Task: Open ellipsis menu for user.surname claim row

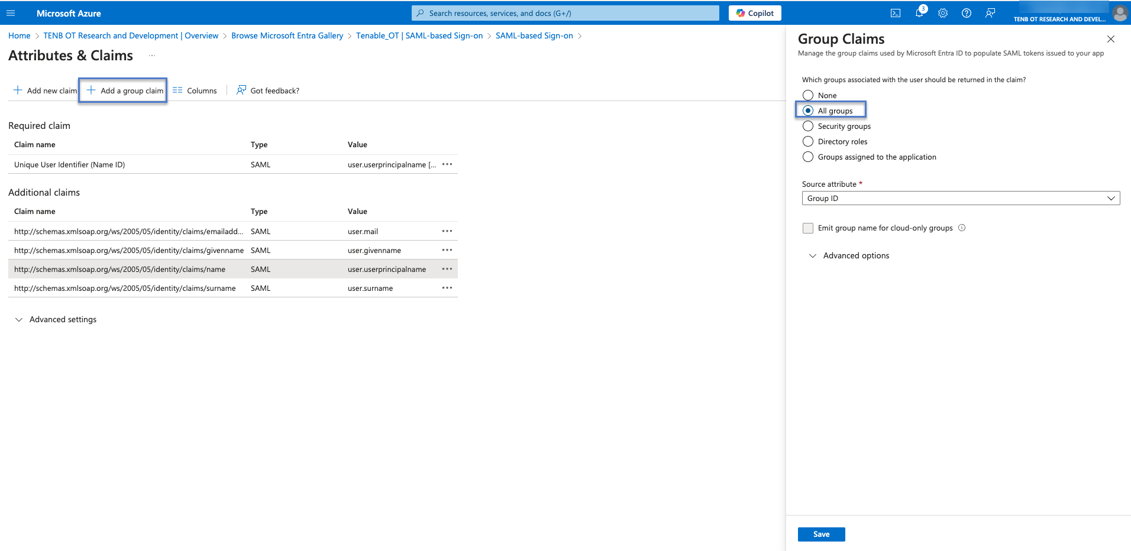Action: 447,288
